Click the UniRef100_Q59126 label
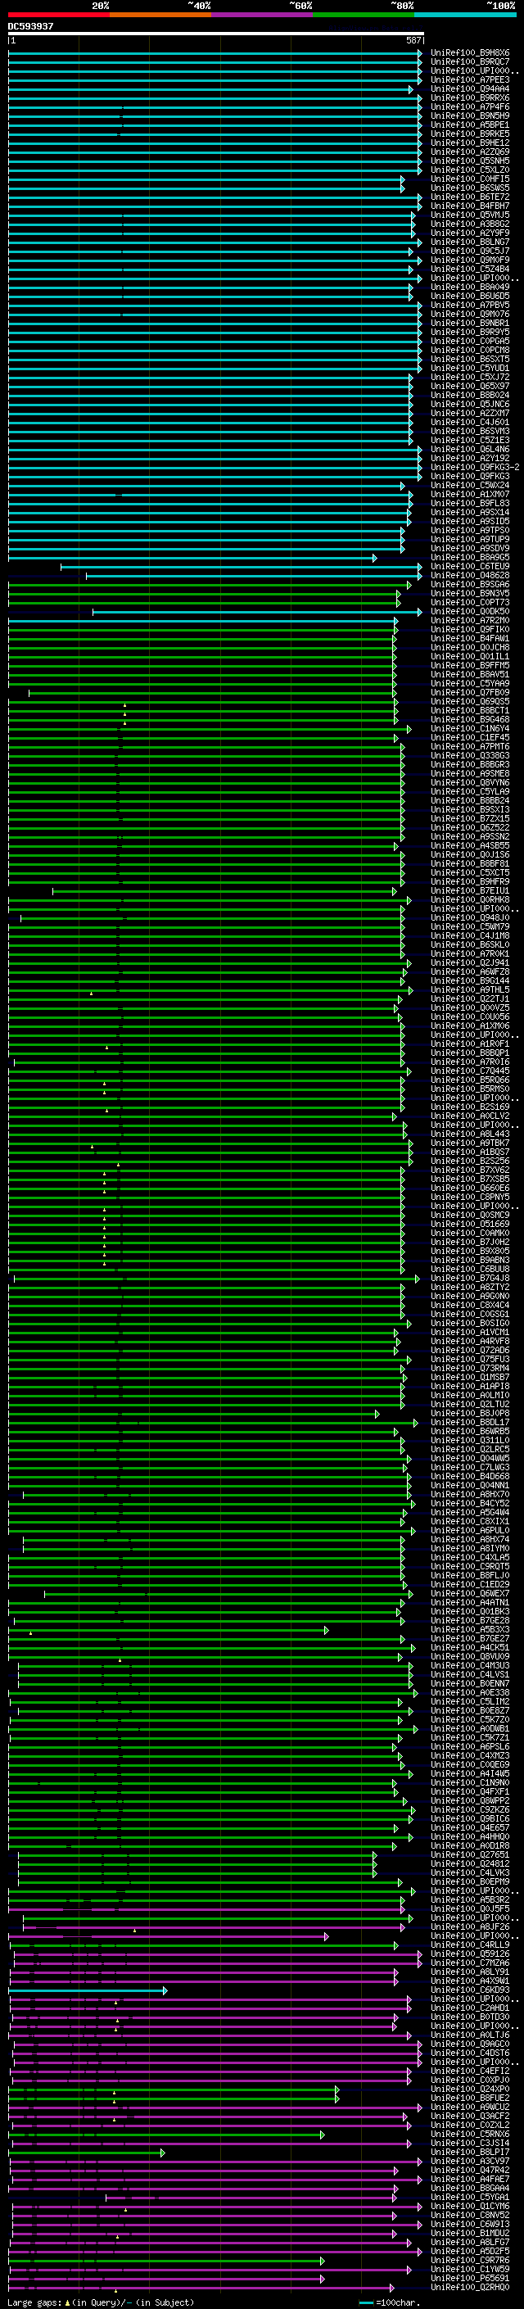Viewport: 524px width, 2309px height. click(x=470, y=1954)
